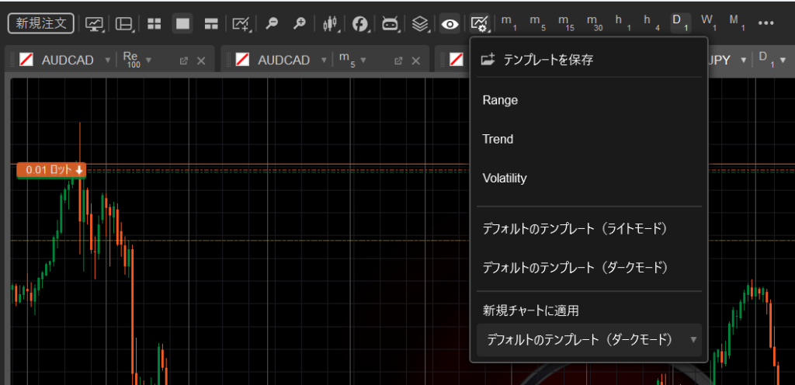
Task: Select the single chart layout icon
Action: pos(182,24)
